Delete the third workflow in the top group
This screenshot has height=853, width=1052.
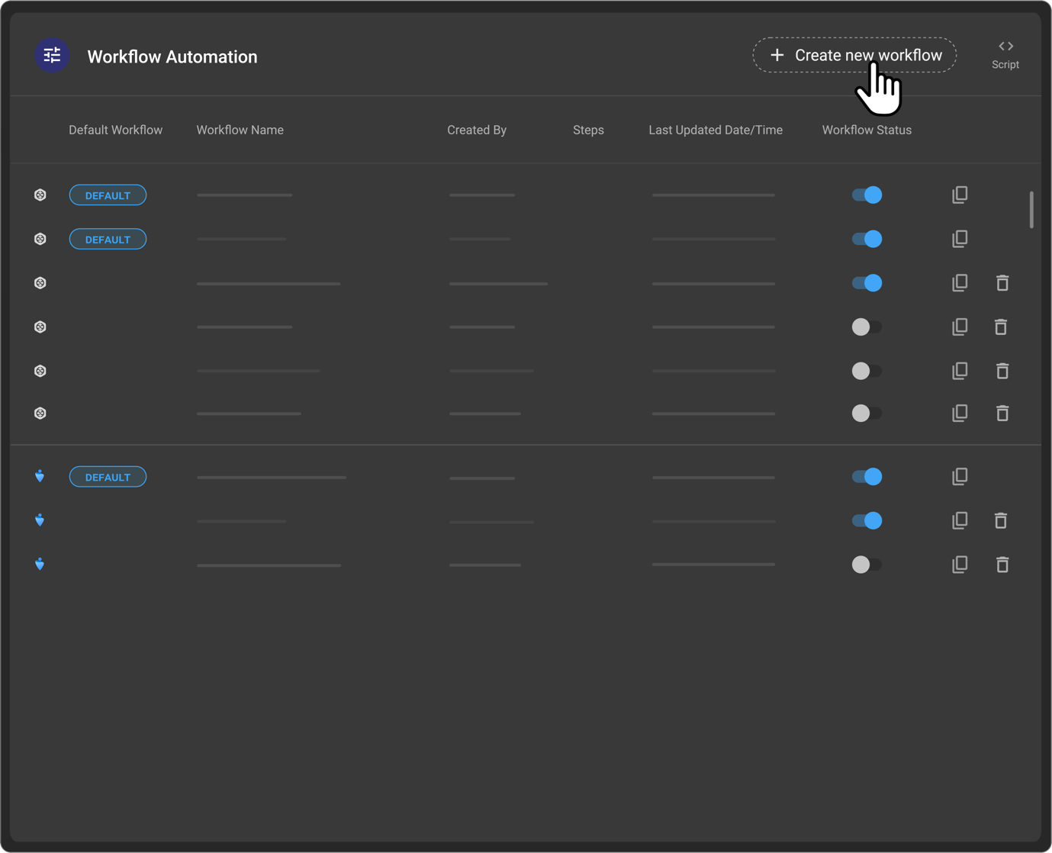1002,283
